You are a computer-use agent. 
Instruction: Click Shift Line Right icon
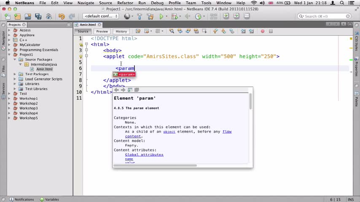point(251,31)
